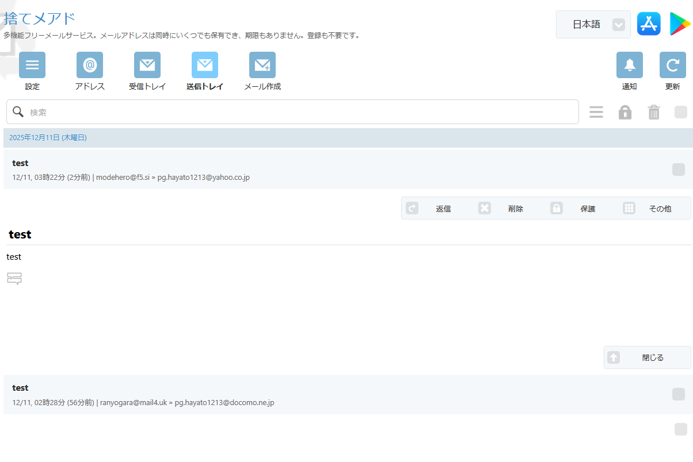Click the メール作成 compose mail icon

[x=262, y=65]
